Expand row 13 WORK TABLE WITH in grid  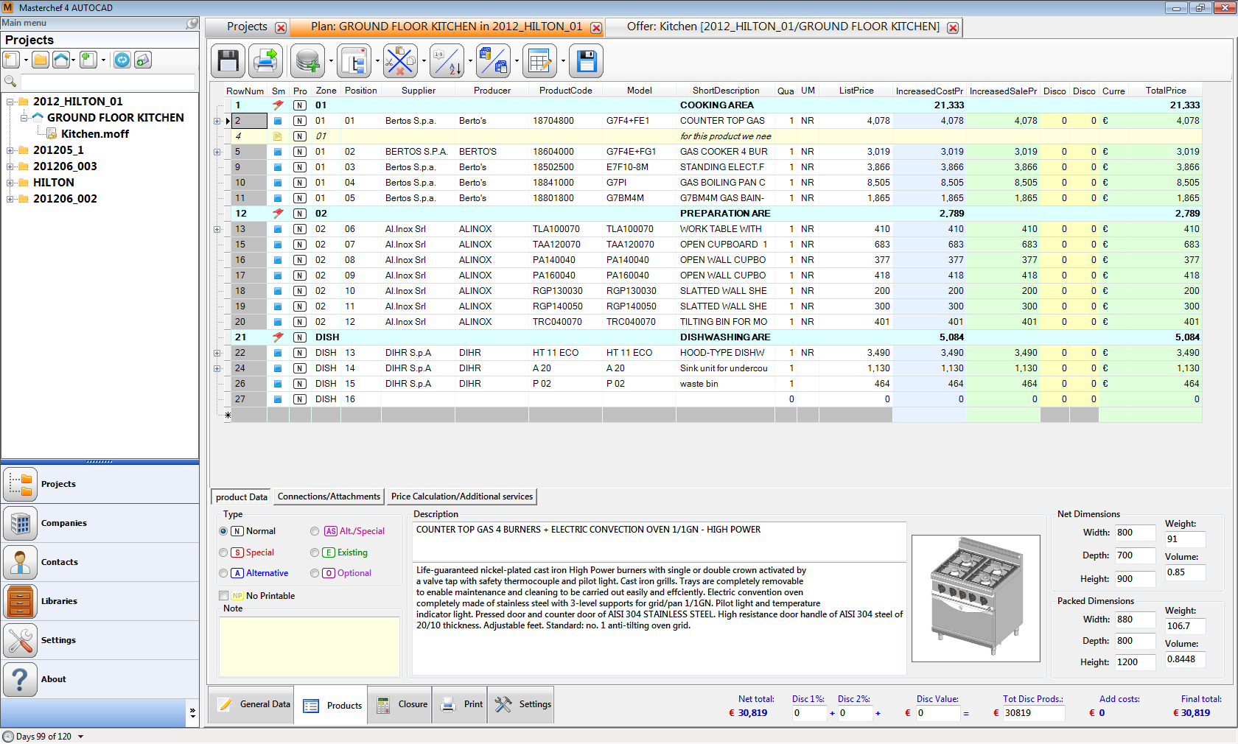217,229
